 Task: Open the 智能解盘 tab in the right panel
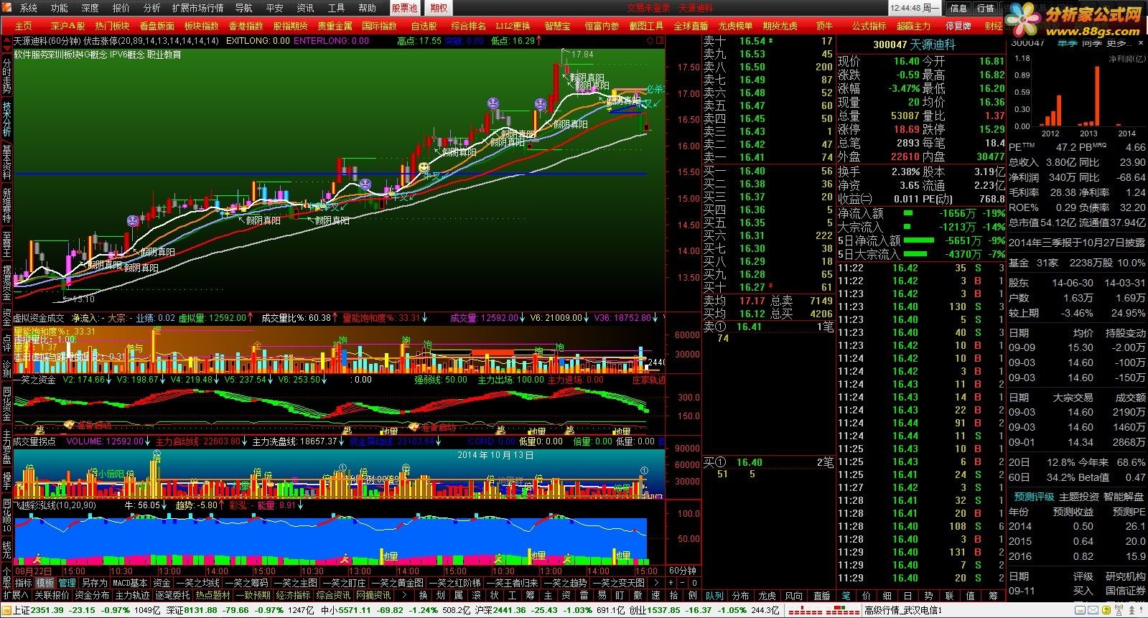click(x=1124, y=496)
